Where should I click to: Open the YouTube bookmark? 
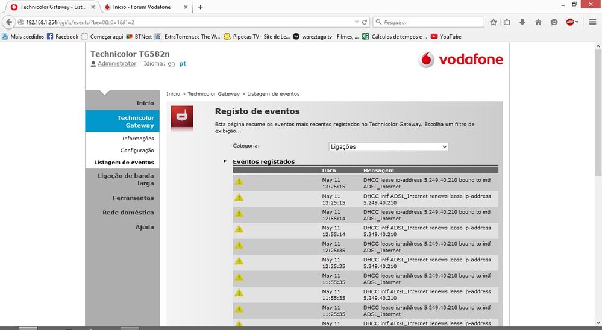pos(446,37)
